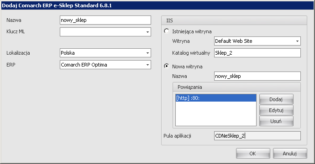Click the Nazwa field under Nowa witryna
315x164 pixels.
pyautogui.click(x=257, y=76)
